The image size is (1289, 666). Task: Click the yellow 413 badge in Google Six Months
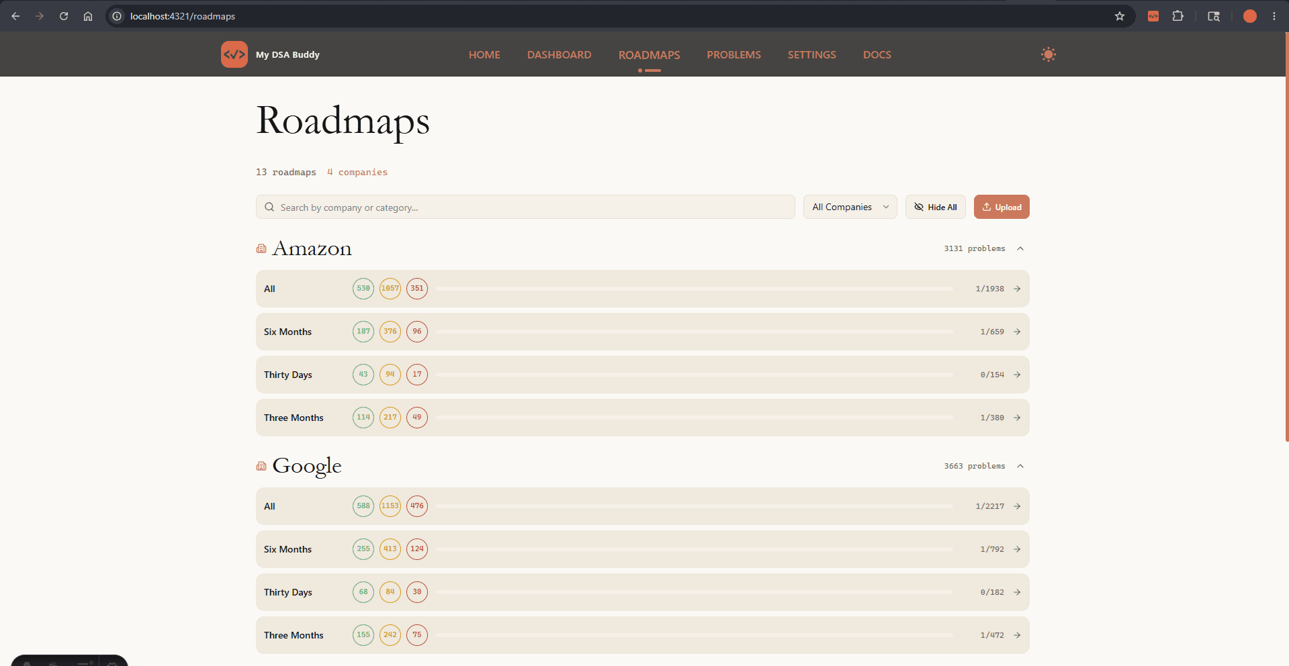390,549
